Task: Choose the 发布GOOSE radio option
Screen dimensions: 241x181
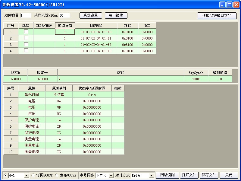Action: point(56,175)
